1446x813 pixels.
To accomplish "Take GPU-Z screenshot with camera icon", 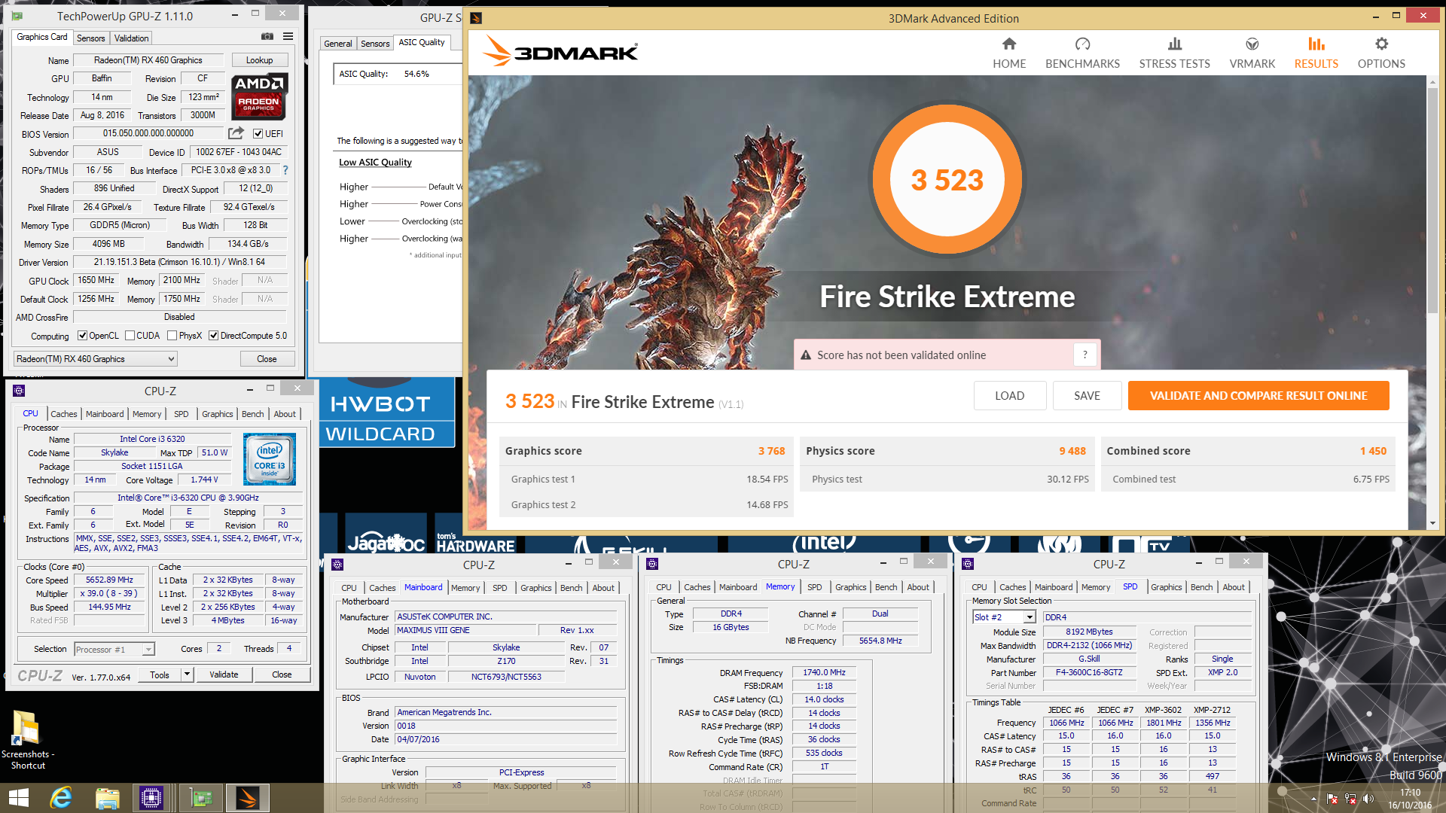I will click(x=267, y=36).
